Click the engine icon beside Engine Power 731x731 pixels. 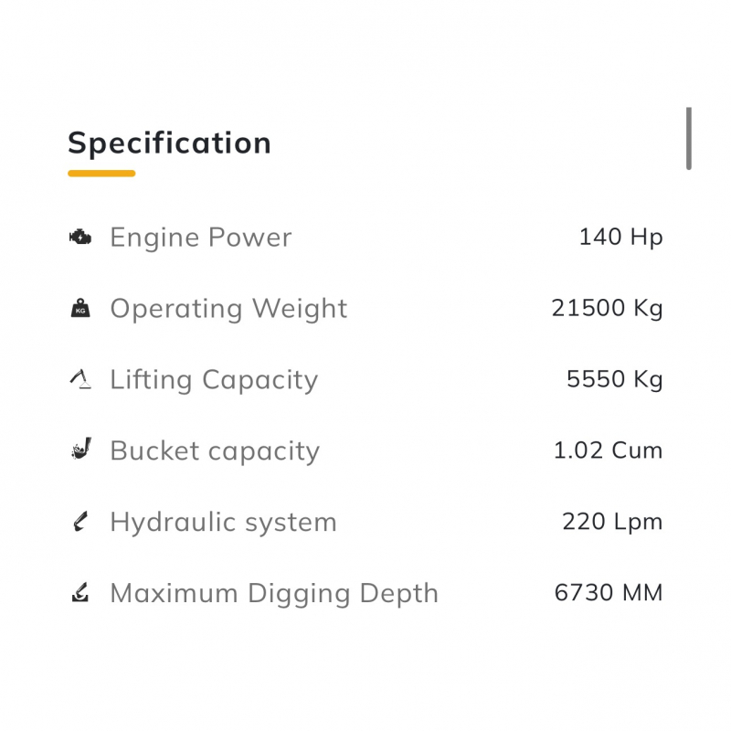click(x=80, y=238)
